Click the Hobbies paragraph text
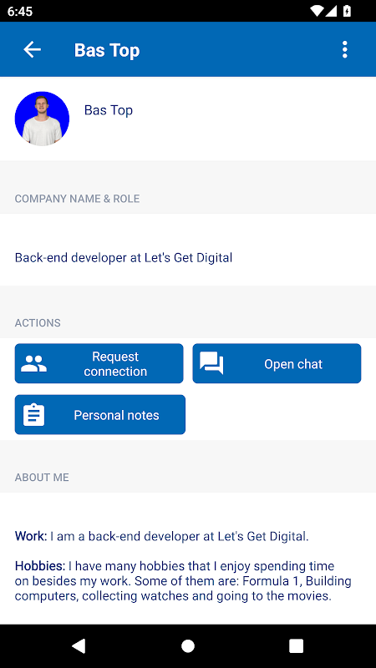 point(183,581)
